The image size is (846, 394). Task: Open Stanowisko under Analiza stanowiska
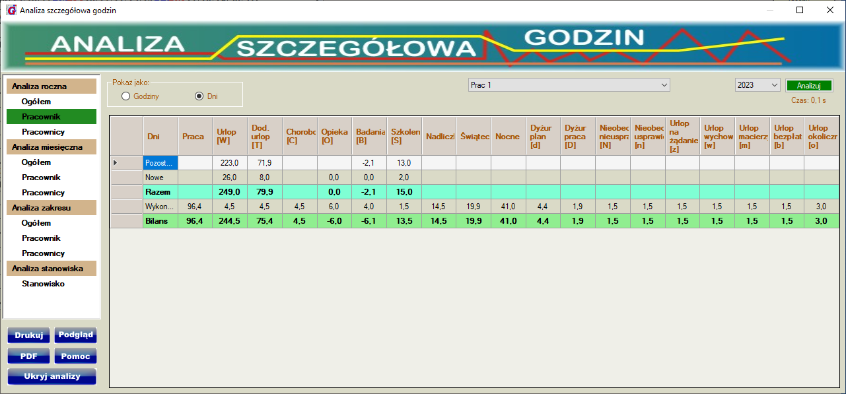pos(43,284)
